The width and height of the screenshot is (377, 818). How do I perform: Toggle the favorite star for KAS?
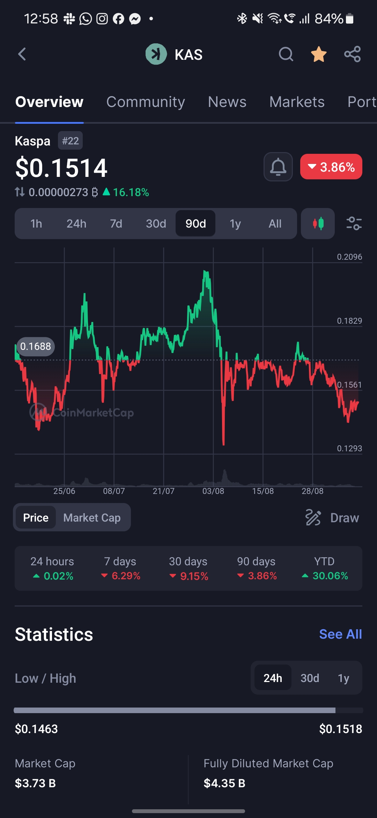point(319,55)
